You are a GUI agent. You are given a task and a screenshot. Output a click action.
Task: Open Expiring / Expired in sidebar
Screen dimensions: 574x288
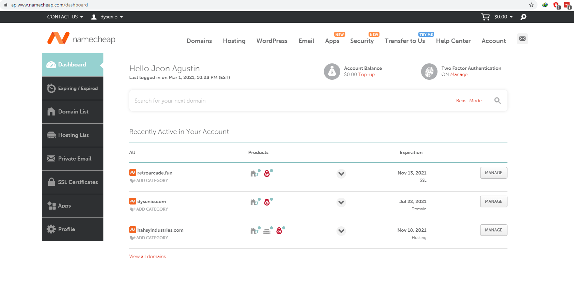(x=73, y=88)
